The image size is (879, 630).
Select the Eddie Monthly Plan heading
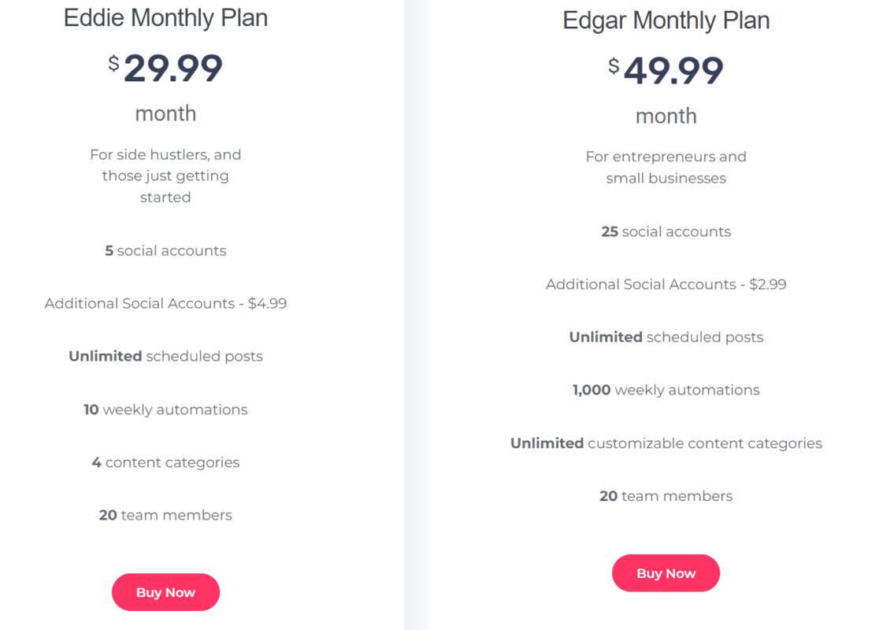click(x=165, y=18)
